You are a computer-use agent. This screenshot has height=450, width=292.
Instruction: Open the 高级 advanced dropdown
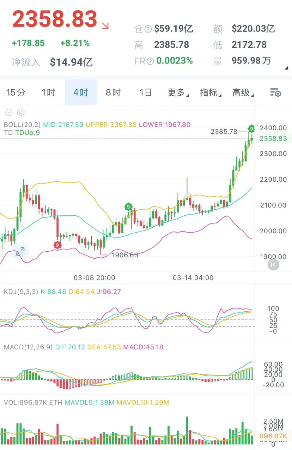[243, 93]
